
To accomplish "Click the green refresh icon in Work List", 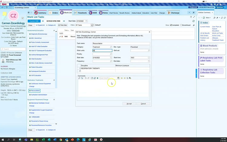I will coord(193,21).
